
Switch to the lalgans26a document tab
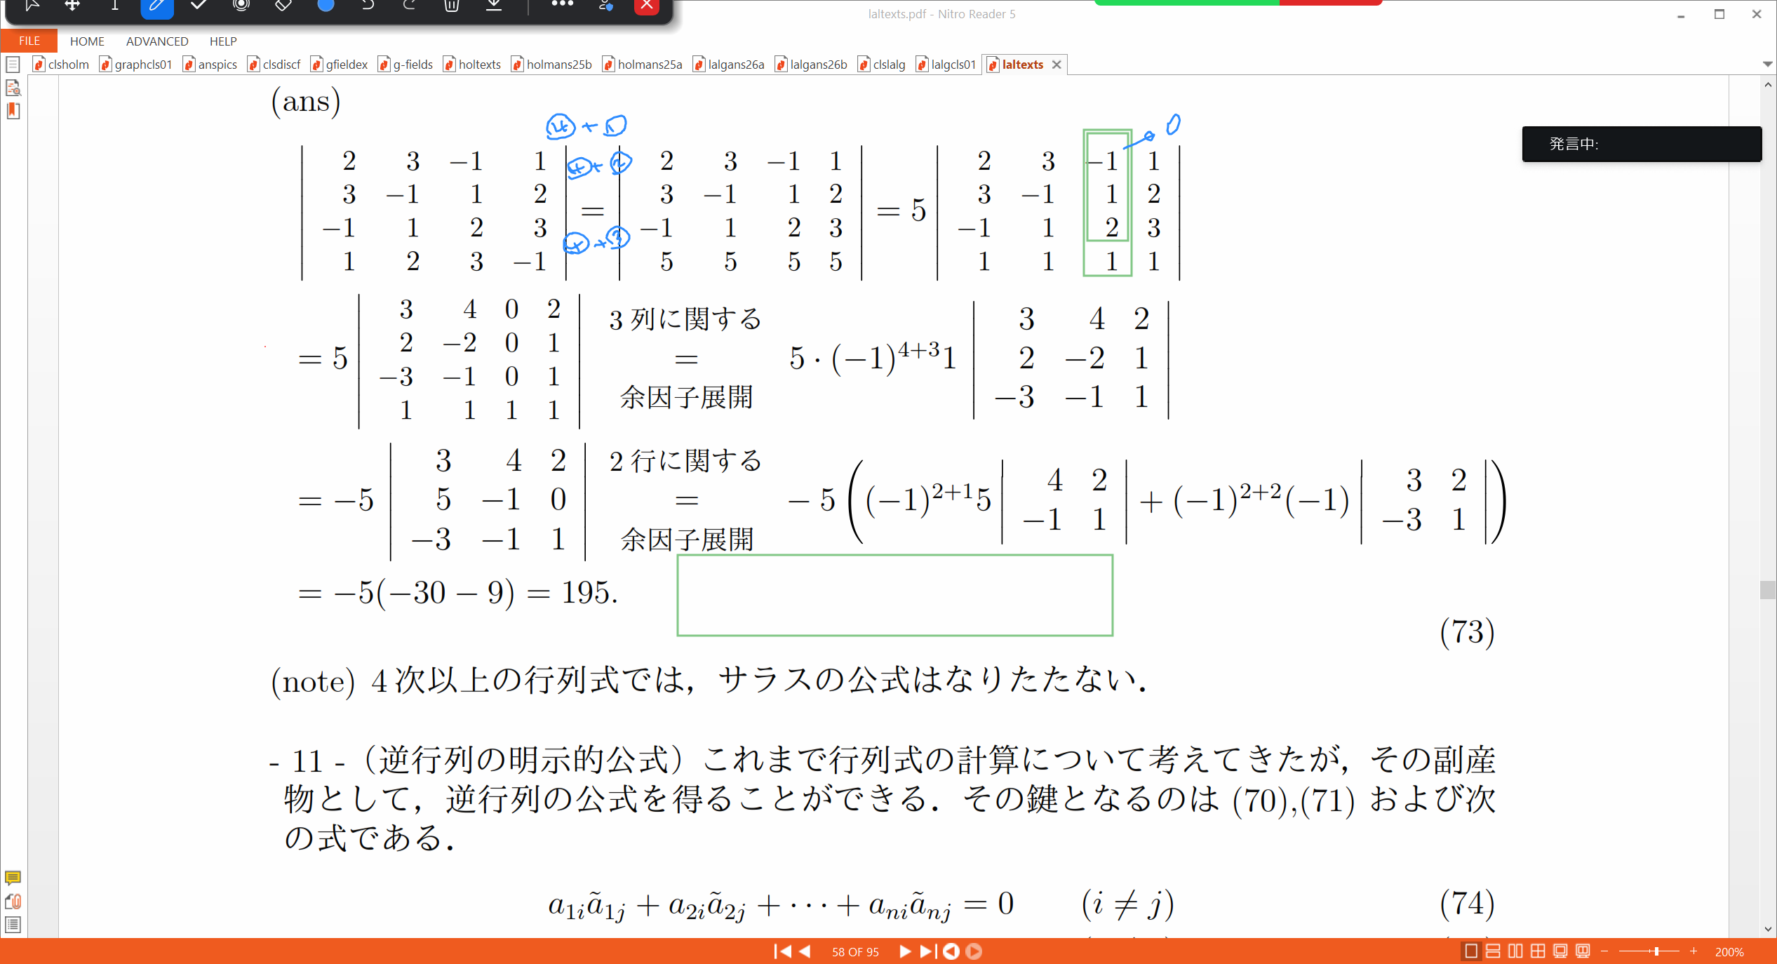[x=729, y=65]
